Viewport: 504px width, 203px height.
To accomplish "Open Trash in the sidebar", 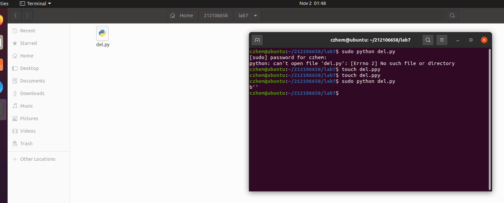I will [39, 144].
